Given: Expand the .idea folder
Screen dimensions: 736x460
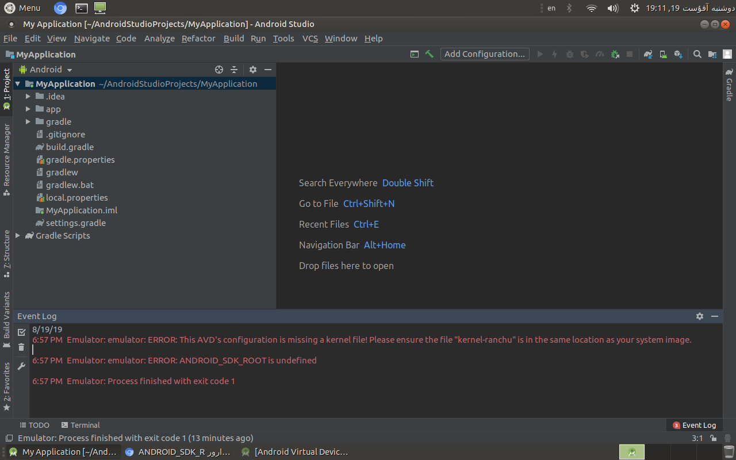Looking at the screenshot, I should click(28, 97).
